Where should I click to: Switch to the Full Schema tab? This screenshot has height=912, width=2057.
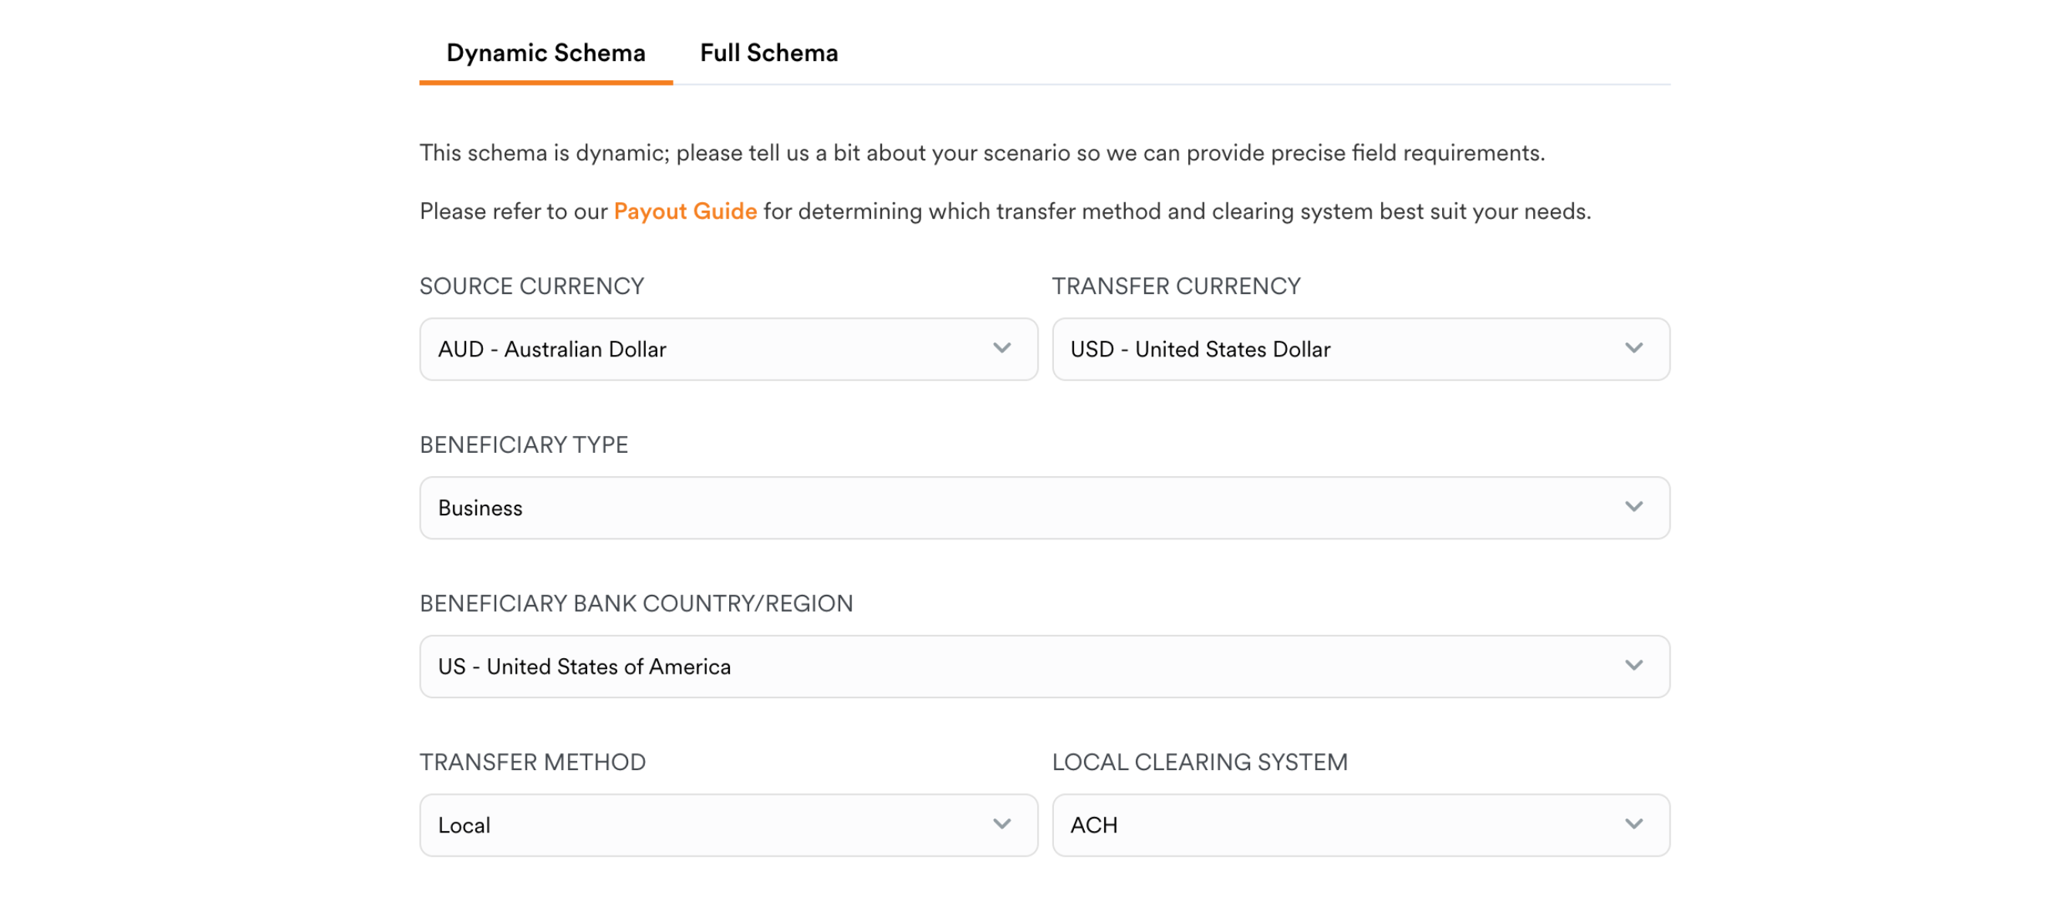tap(768, 52)
